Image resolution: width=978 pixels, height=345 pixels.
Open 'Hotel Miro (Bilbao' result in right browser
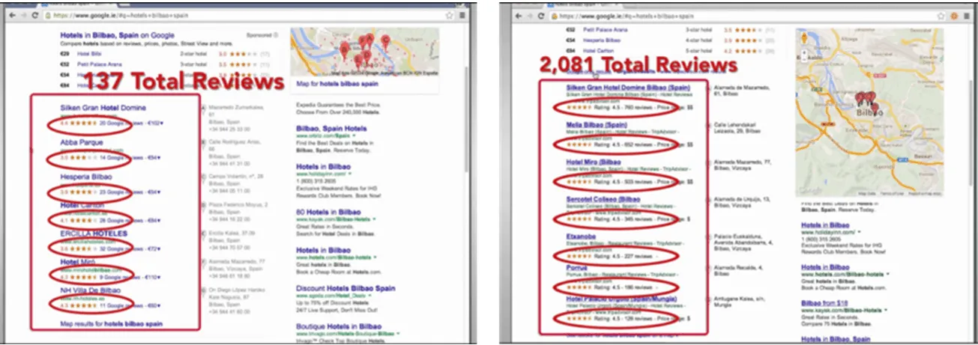(x=594, y=161)
